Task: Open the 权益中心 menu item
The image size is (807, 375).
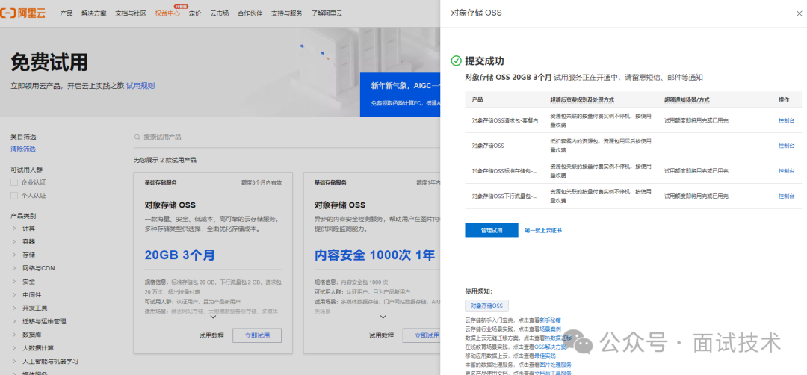Action: tap(167, 13)
